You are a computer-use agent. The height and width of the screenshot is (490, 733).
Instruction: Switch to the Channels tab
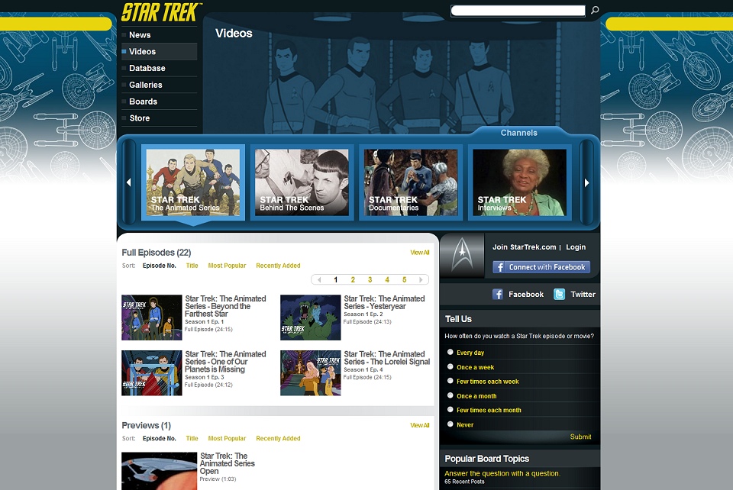[519, 133]
